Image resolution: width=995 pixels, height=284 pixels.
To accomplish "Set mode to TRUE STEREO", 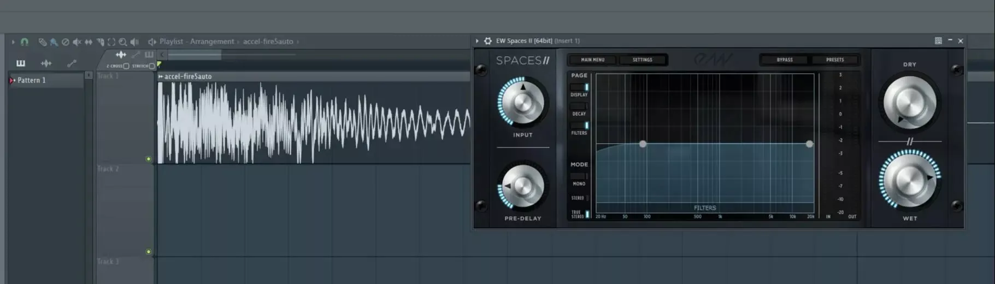I will pos(579,214).
